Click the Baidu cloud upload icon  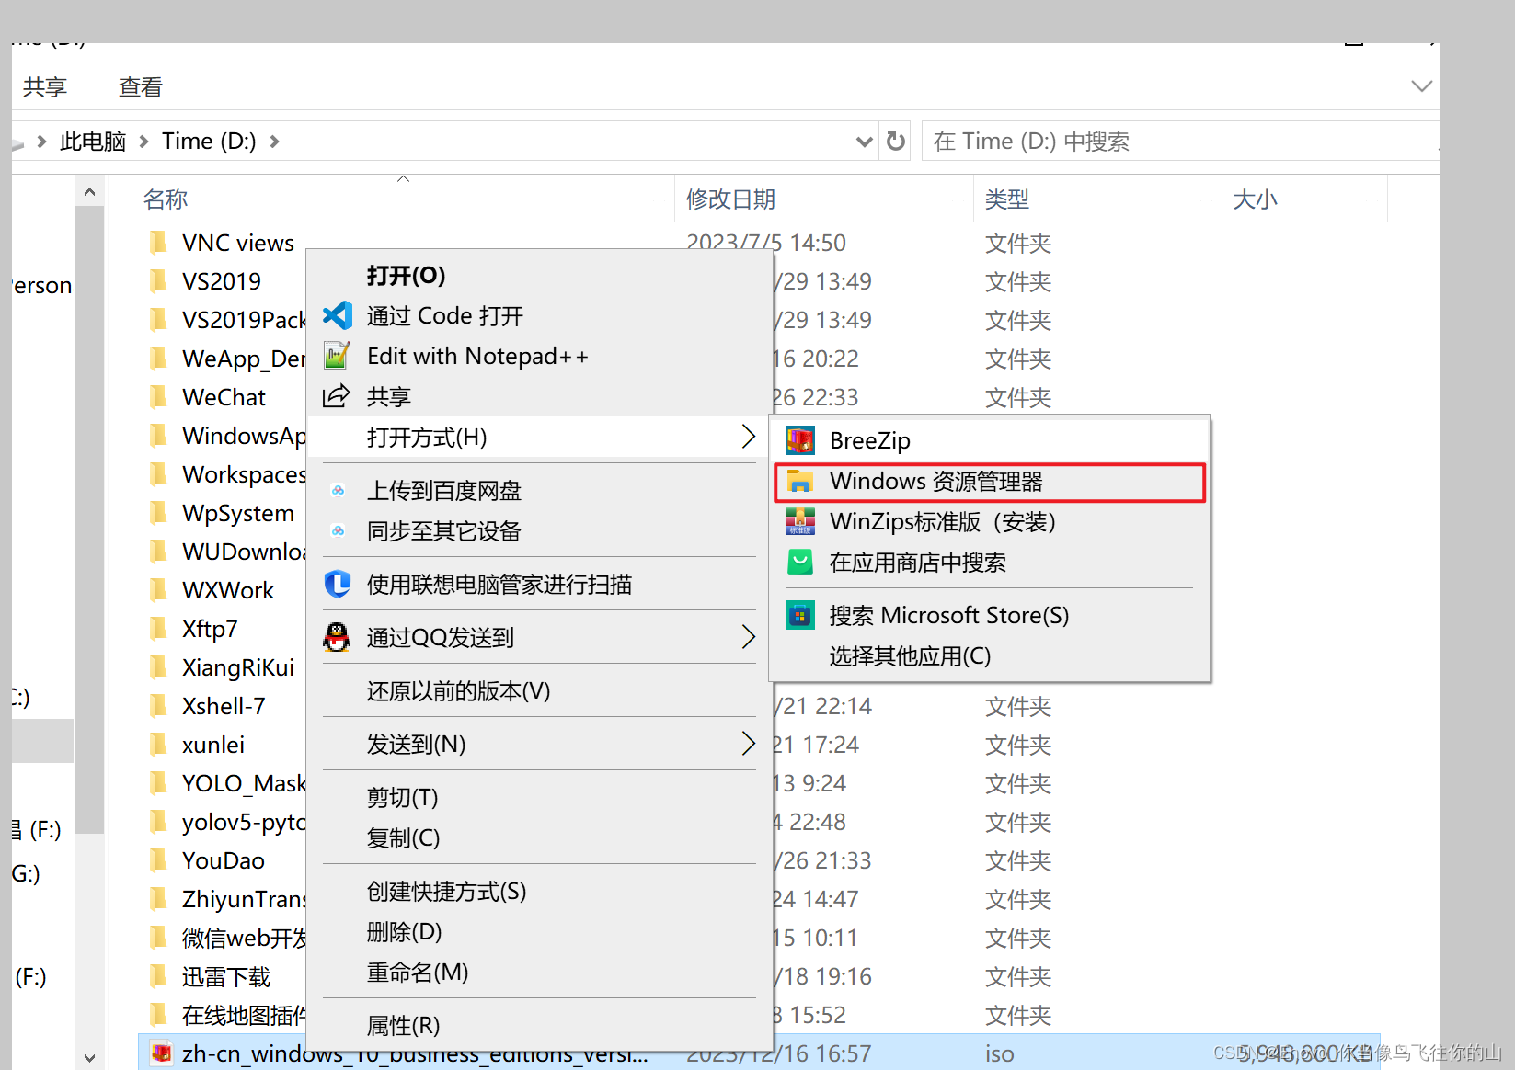[339, 490]
